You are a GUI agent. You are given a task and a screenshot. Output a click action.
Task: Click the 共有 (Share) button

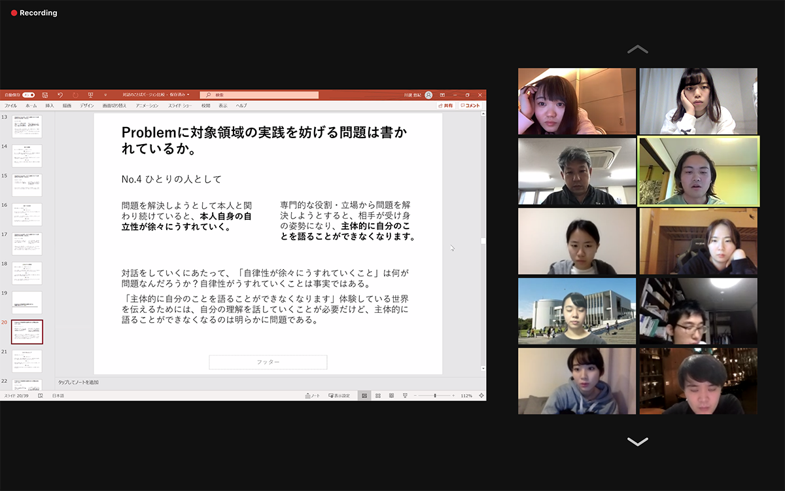445,105
